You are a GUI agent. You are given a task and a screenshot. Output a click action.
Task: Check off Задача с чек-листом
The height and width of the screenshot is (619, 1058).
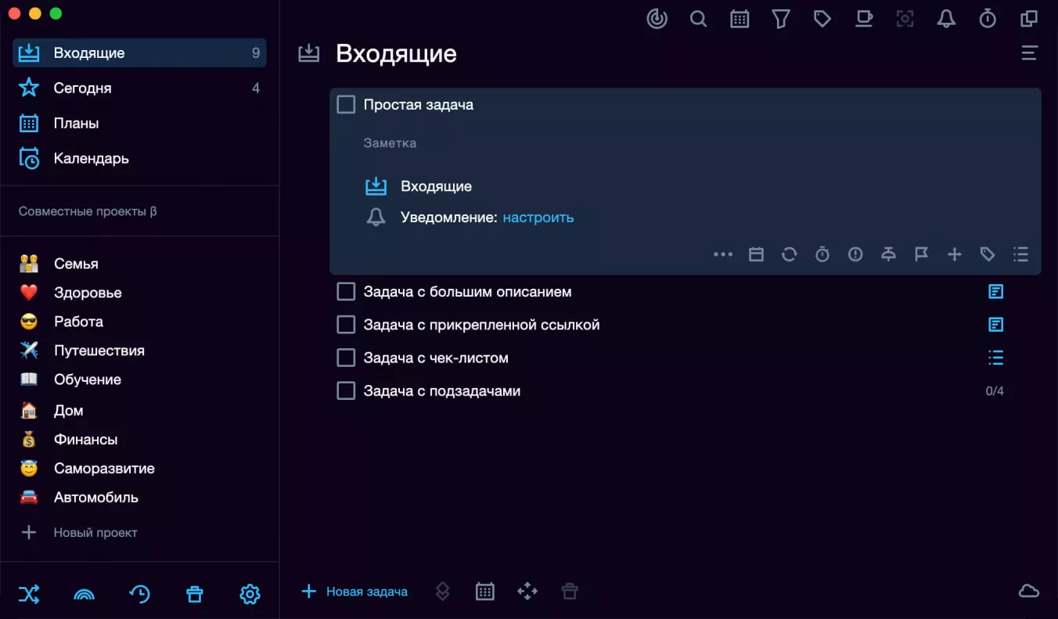[346, 358]
